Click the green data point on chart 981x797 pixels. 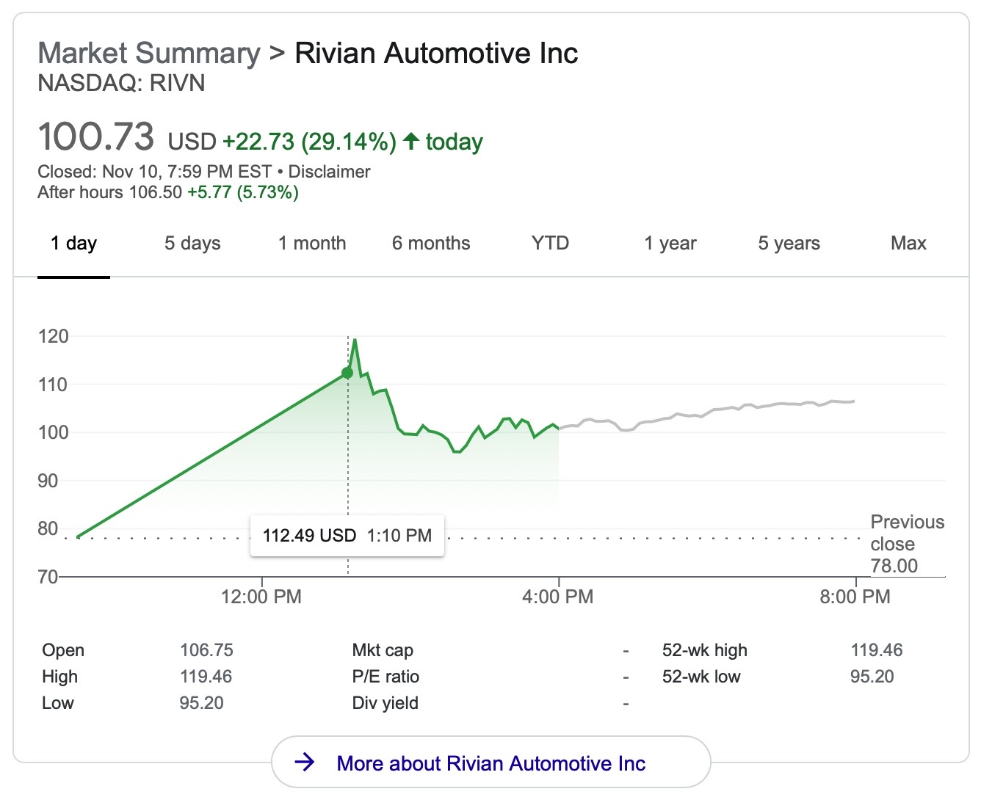[x=347, y=374]
